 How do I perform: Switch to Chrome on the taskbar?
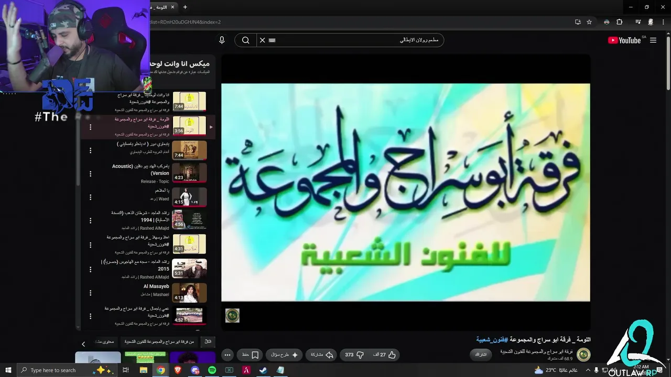click(x=161, y=370)
